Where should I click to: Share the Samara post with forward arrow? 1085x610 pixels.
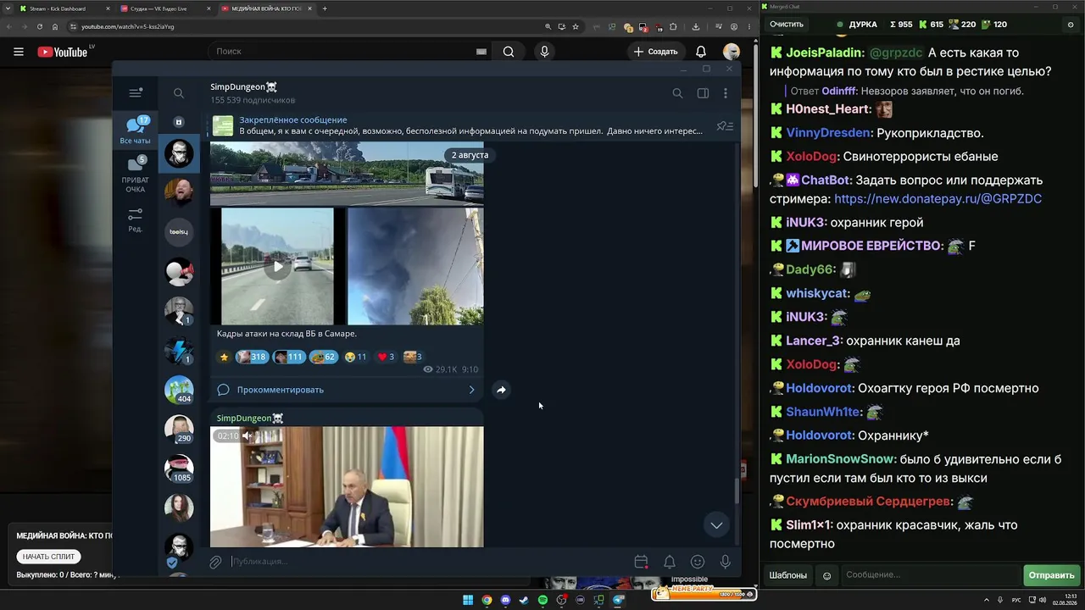point(501,390)
